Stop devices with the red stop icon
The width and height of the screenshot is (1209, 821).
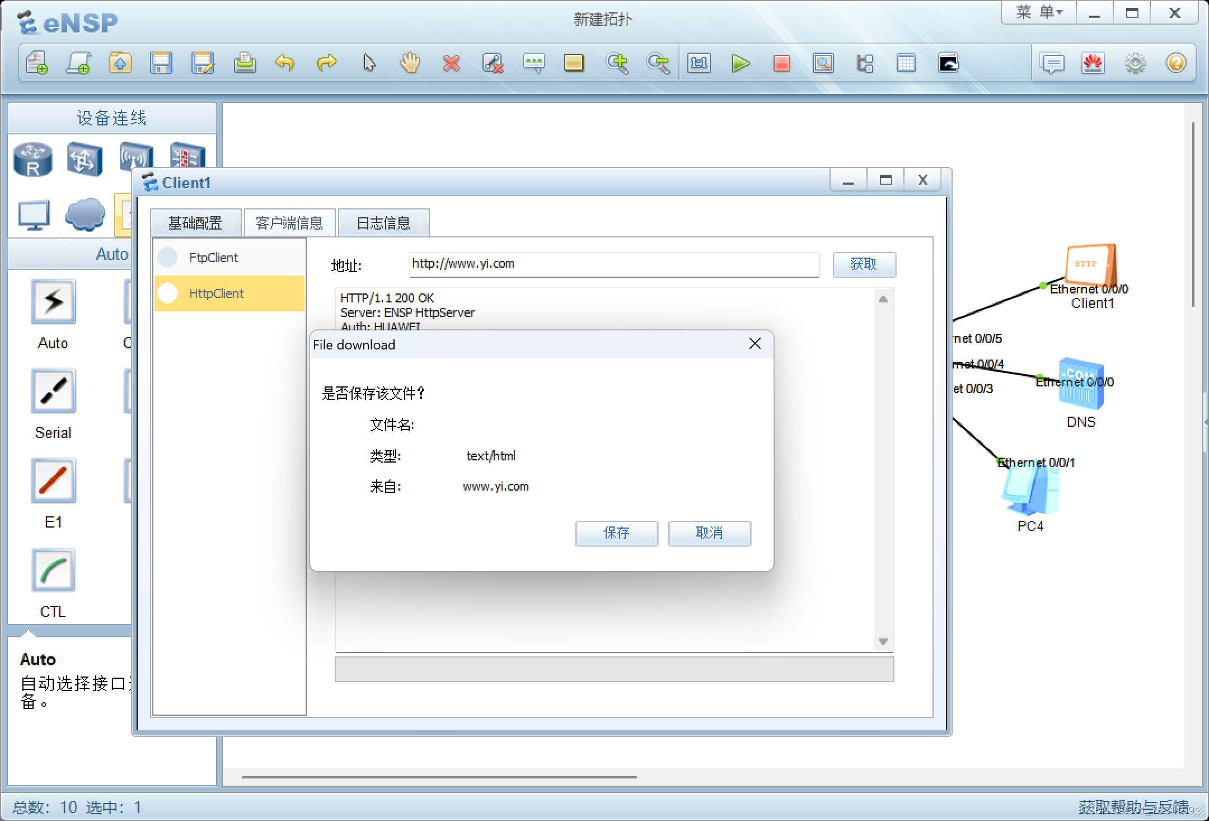coord(782,63)
